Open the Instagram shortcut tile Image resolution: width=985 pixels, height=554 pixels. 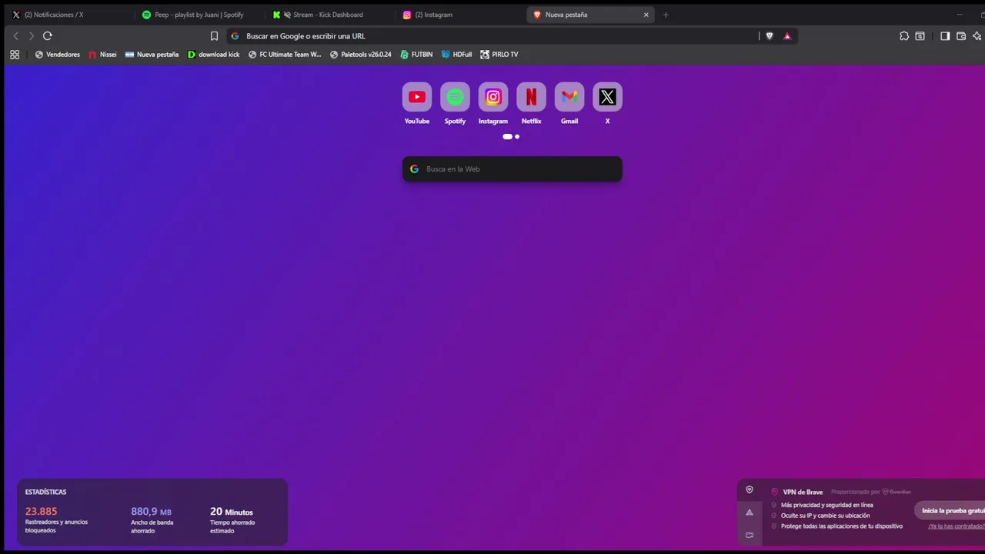(x=493, y=97)
